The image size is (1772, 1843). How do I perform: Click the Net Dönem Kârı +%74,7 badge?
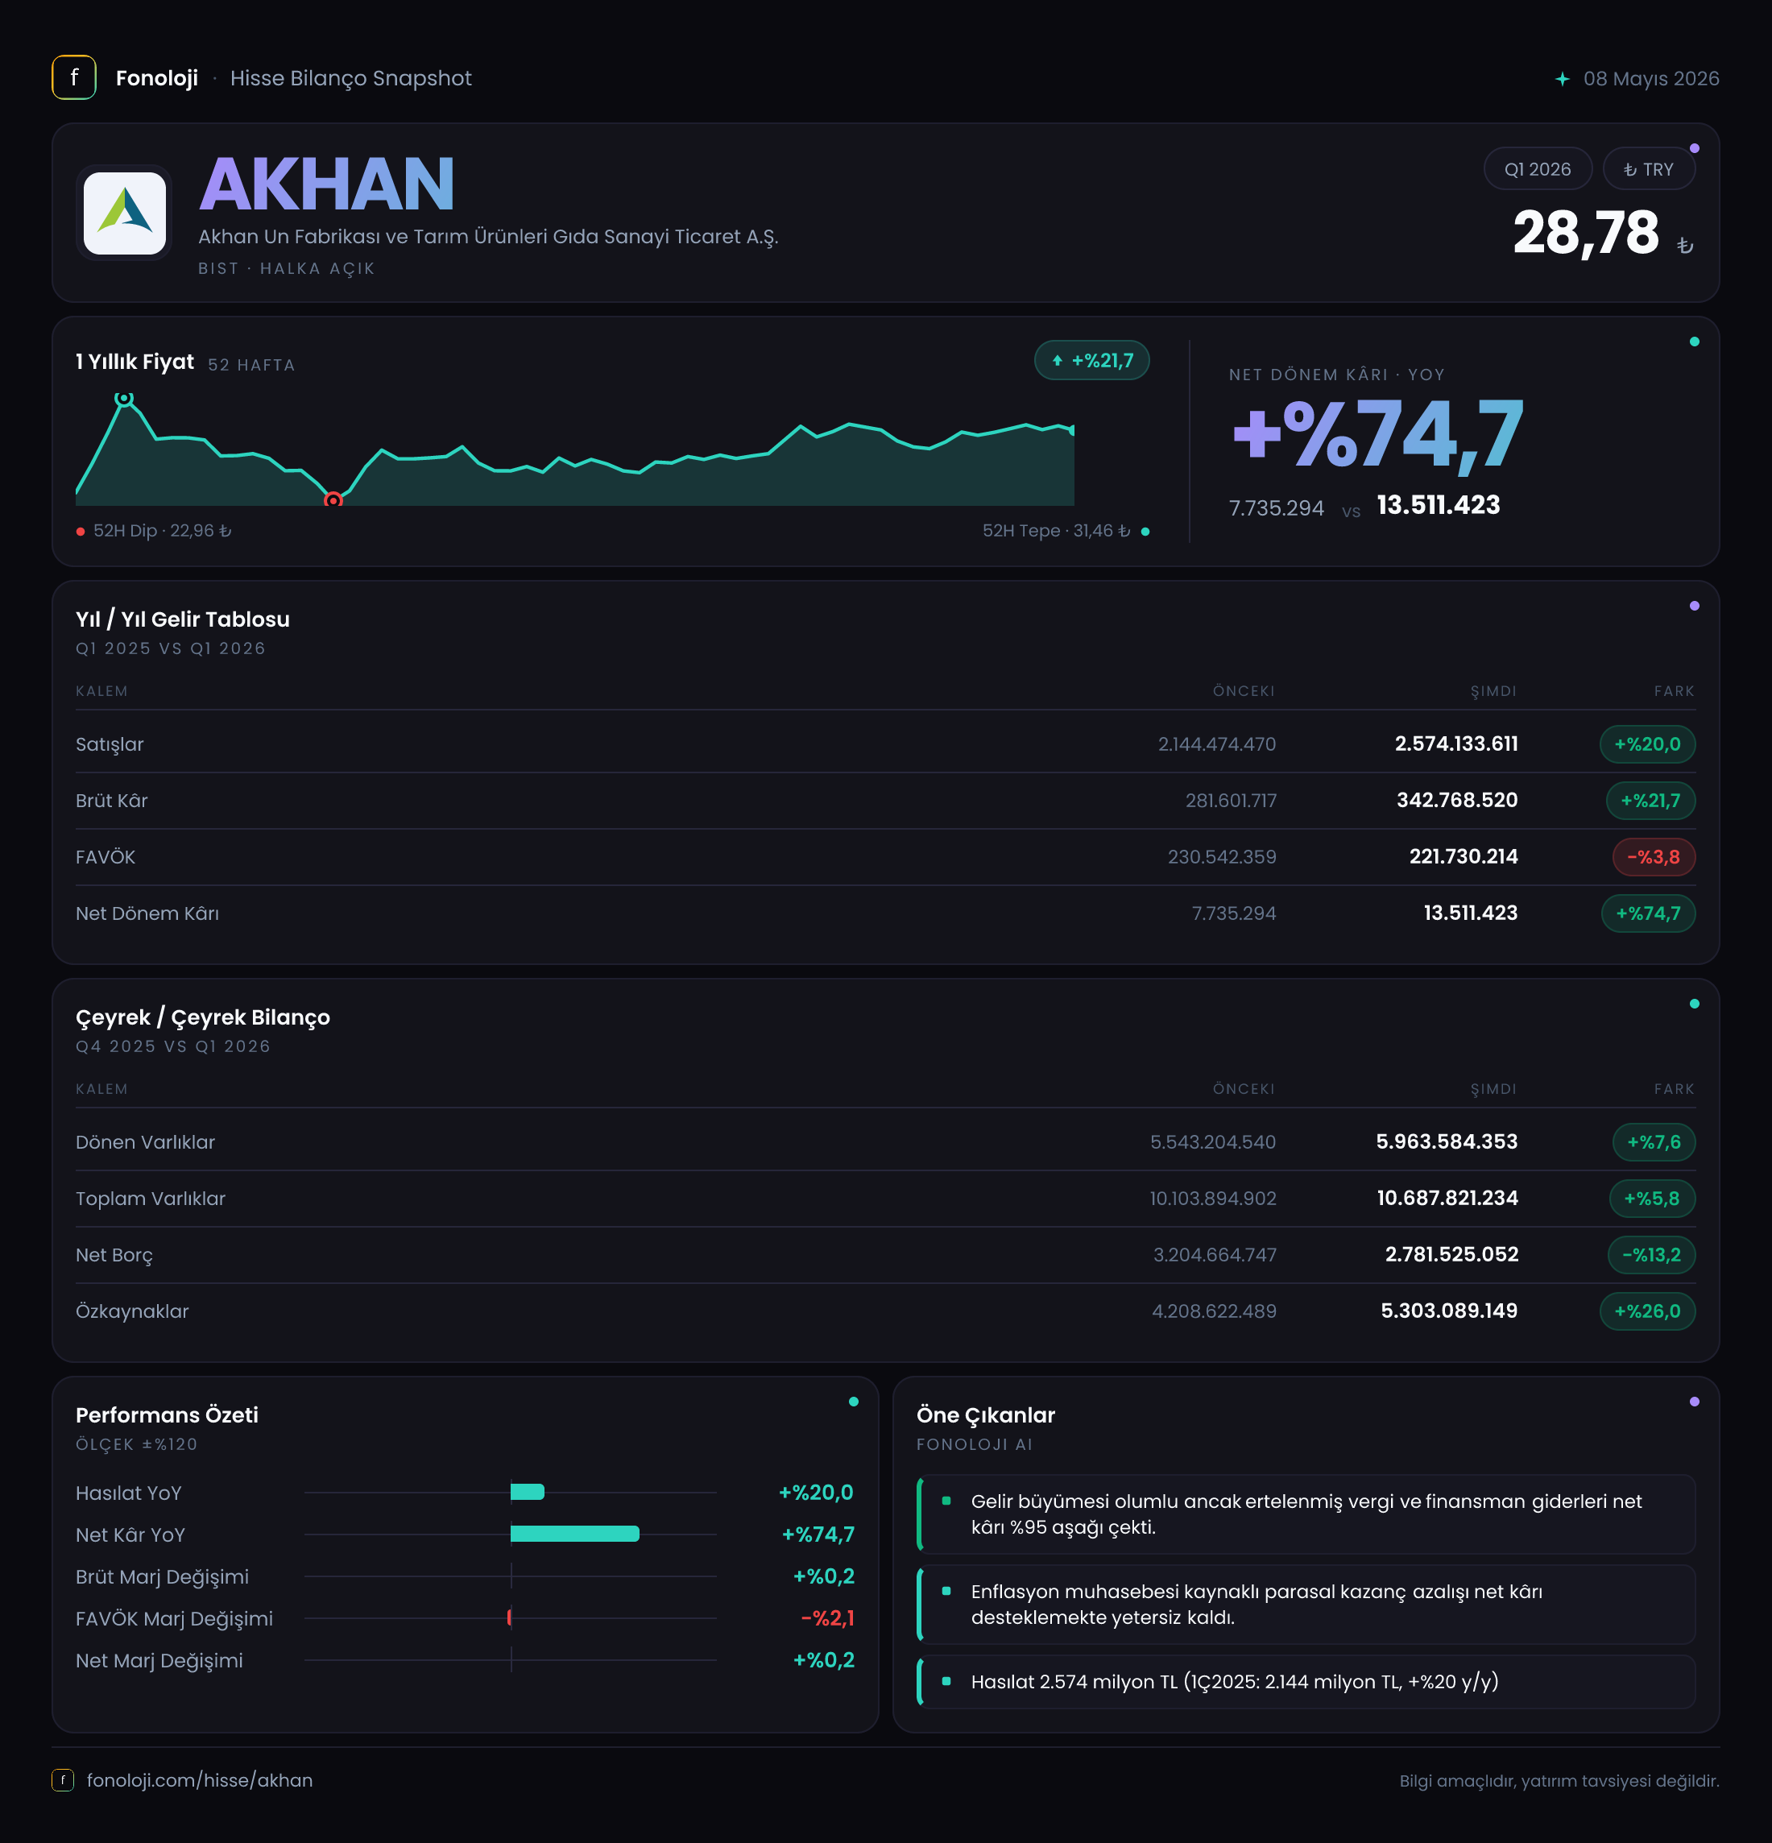point(1648,913)
